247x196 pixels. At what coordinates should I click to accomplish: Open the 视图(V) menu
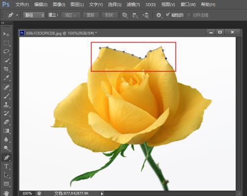tap(168, 4)
